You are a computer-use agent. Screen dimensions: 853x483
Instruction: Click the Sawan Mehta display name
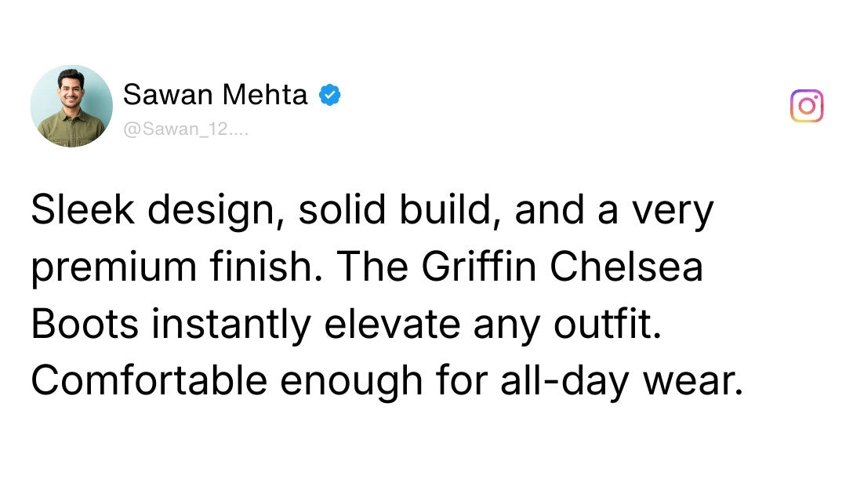tap(216, 95)
